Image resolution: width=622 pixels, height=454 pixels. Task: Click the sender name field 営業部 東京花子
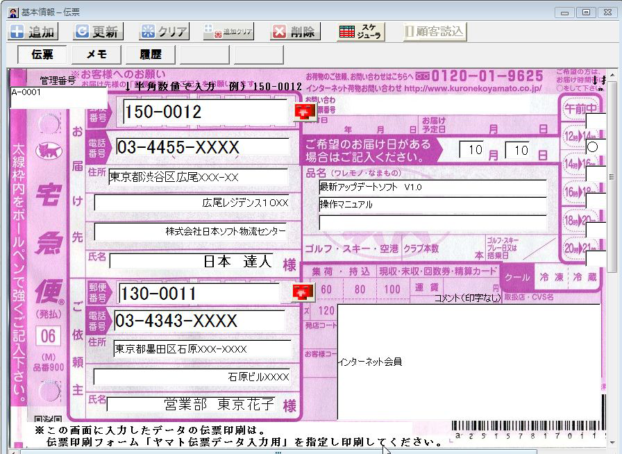point(191,405)
